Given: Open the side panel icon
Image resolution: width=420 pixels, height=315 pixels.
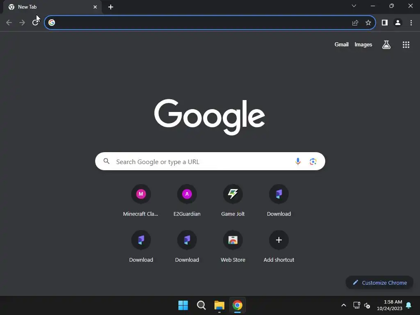Looking at the screenshot, I should tap(385, 23).
